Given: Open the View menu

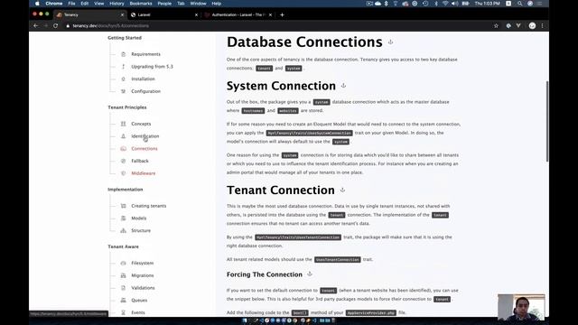Looking at the screenshot, I should click(98, 4).
